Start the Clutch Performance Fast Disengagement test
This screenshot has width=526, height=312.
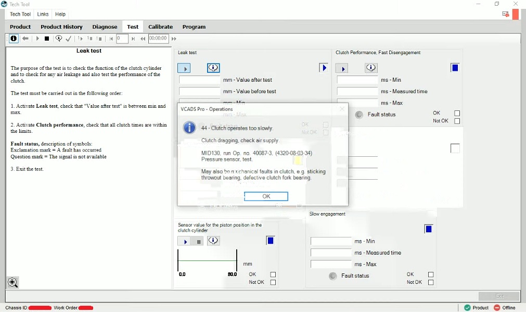point(341,68)
